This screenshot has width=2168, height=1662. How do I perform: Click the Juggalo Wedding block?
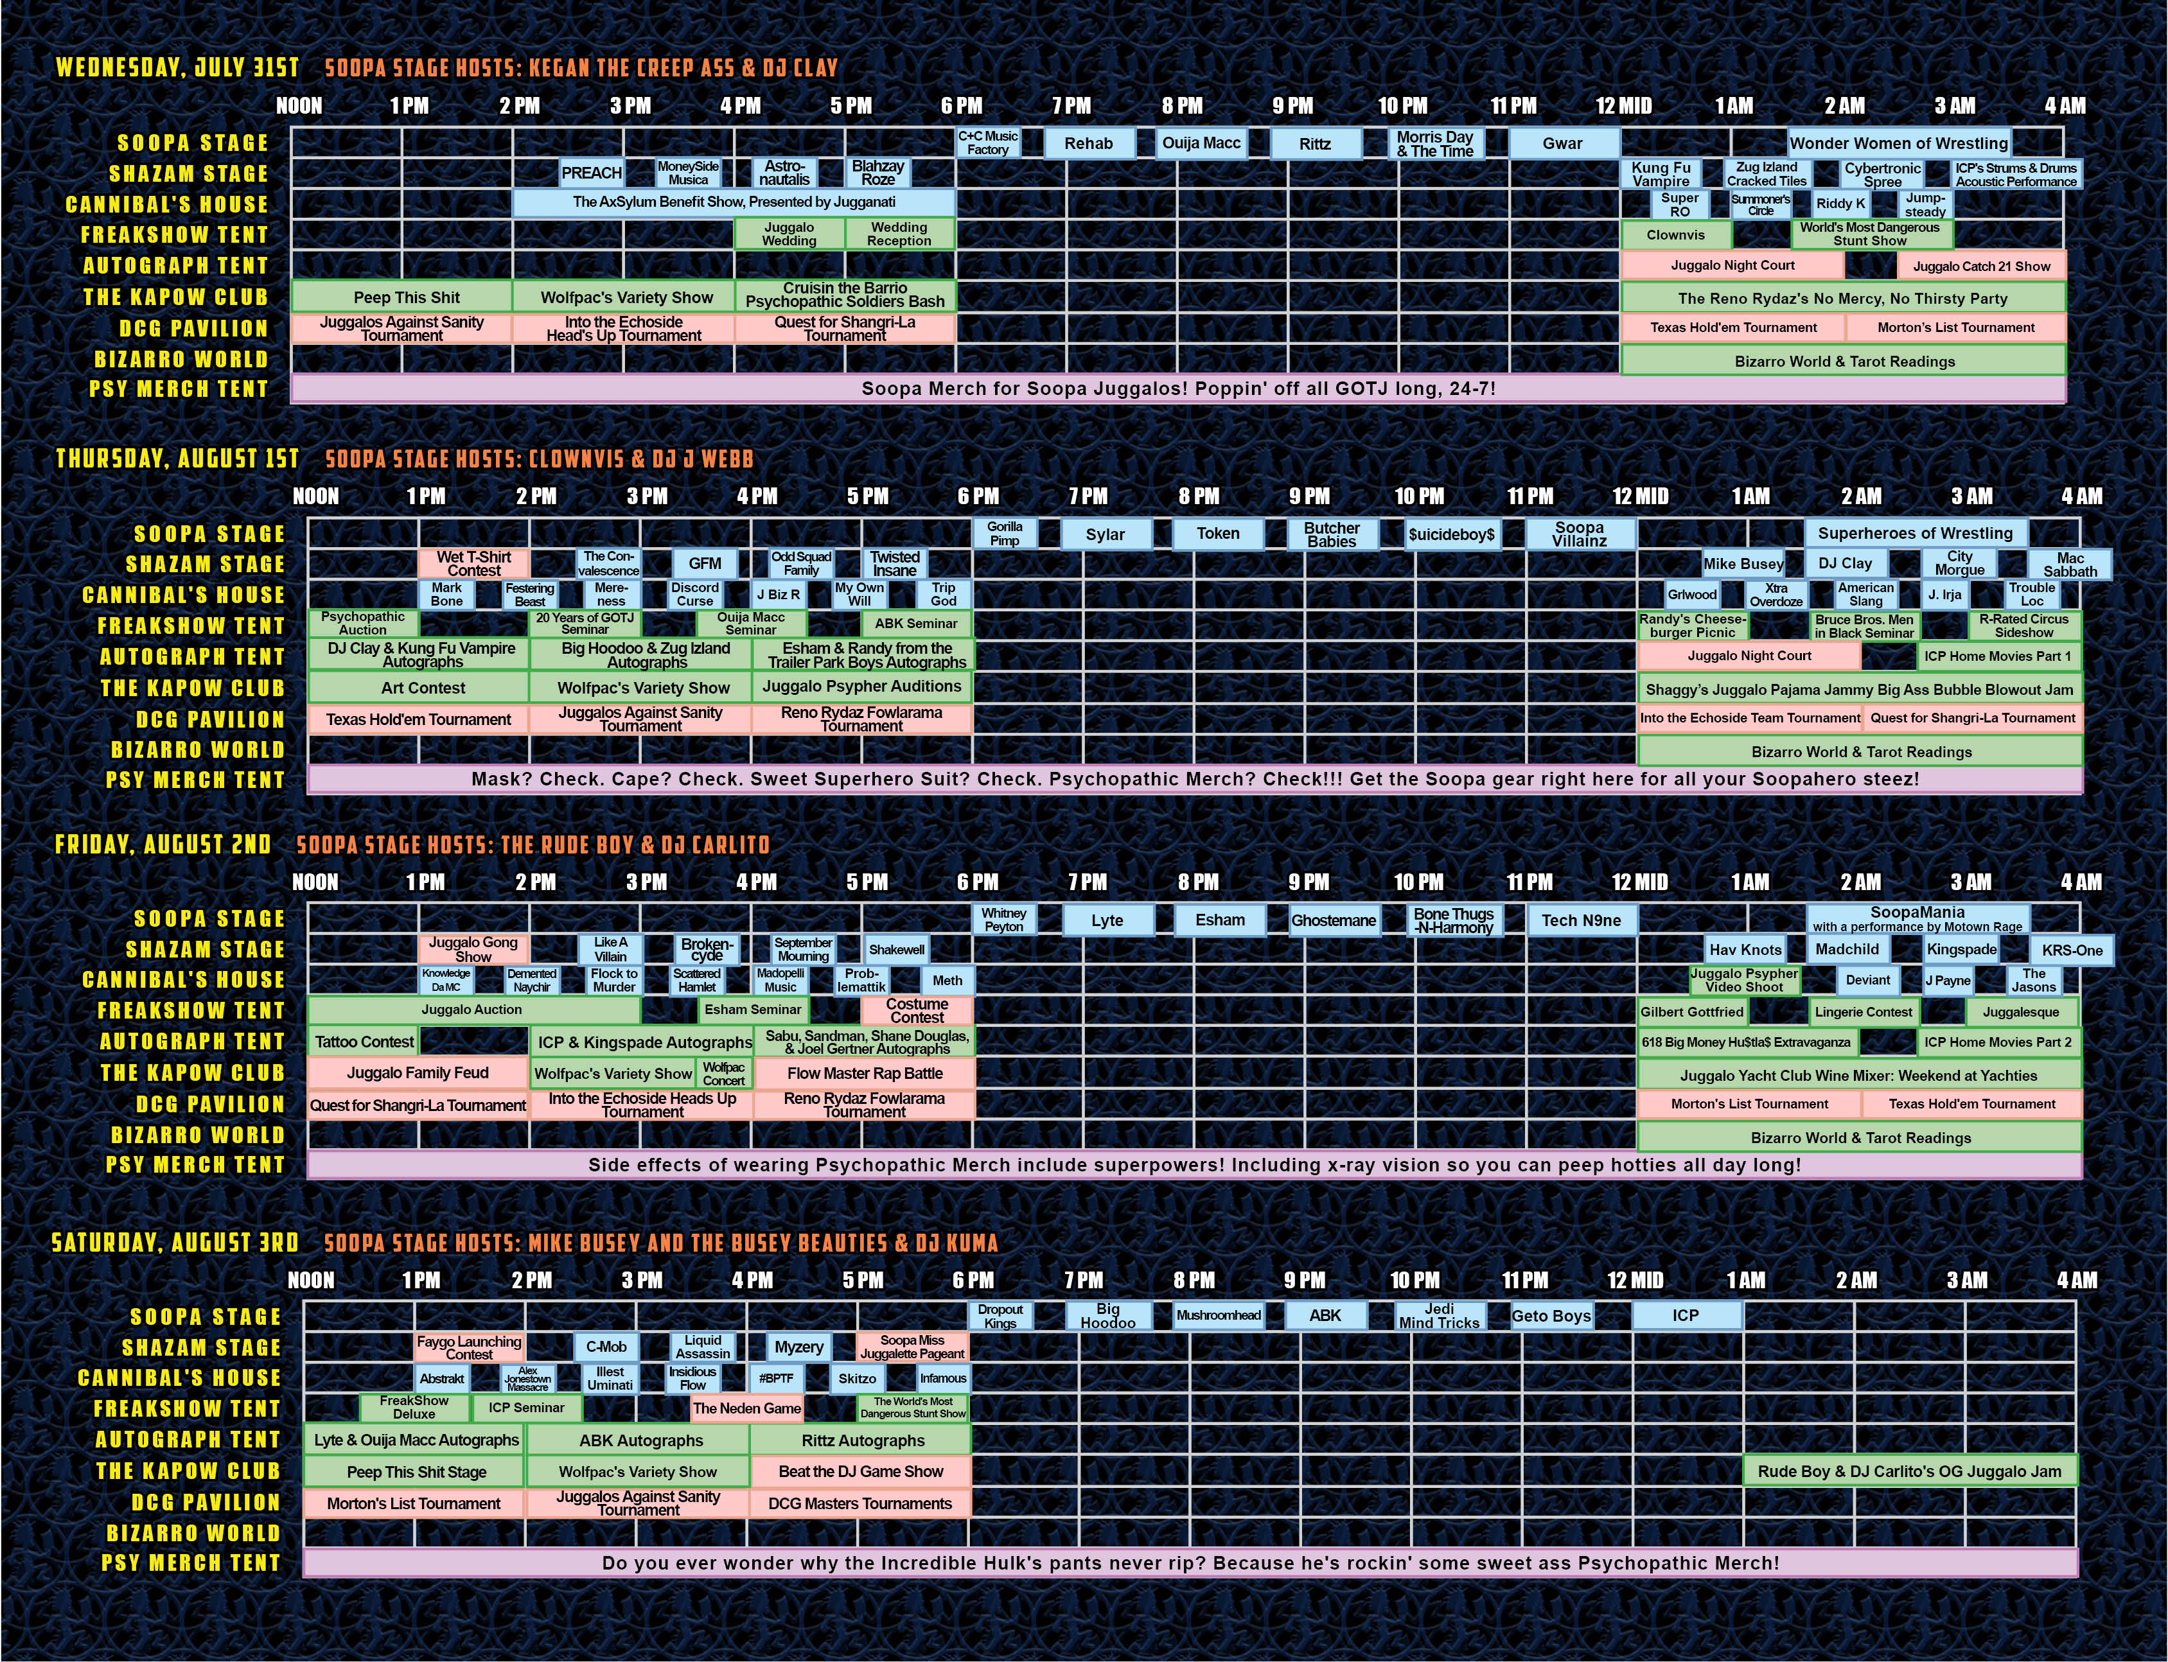(x=789, y=234)
